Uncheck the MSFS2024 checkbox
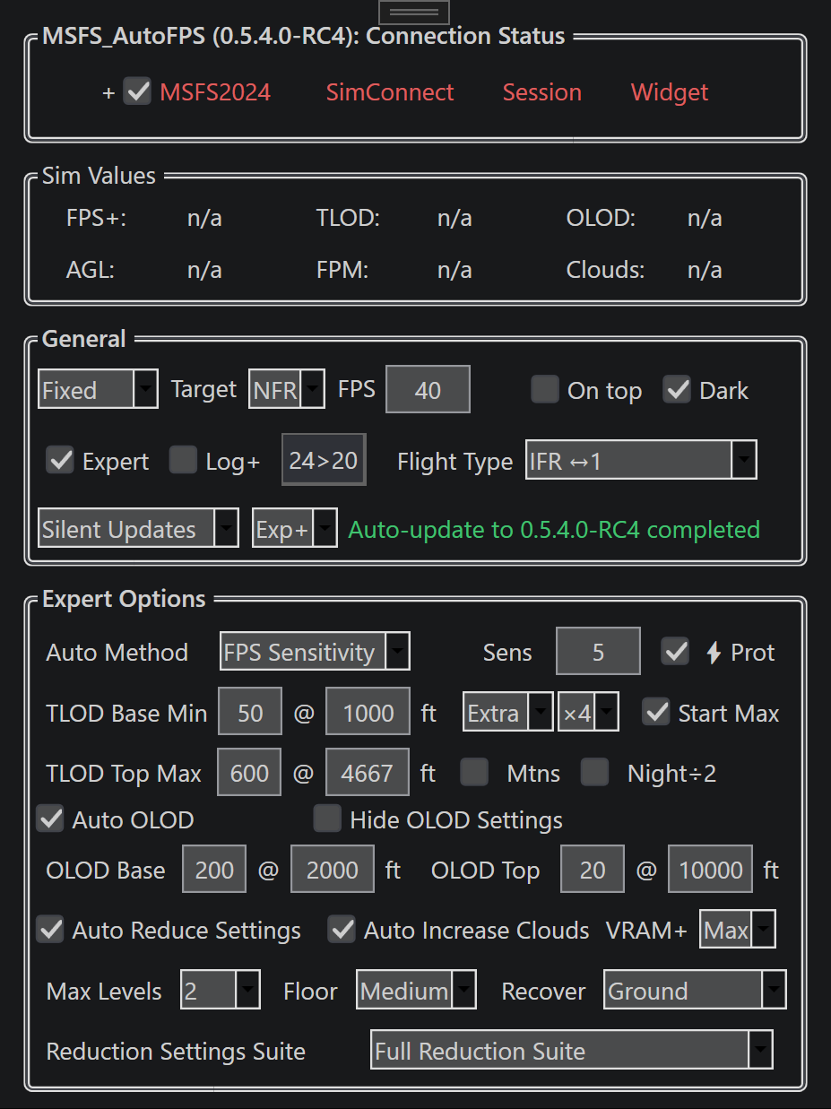Viewport: 831px width, 1109px height. click(137, 91)
